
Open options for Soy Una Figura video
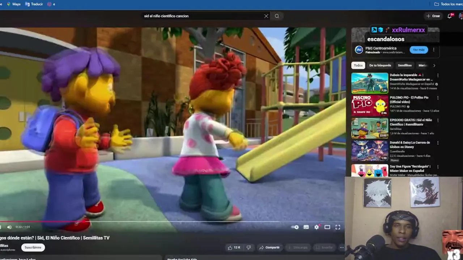pos(438,167)
